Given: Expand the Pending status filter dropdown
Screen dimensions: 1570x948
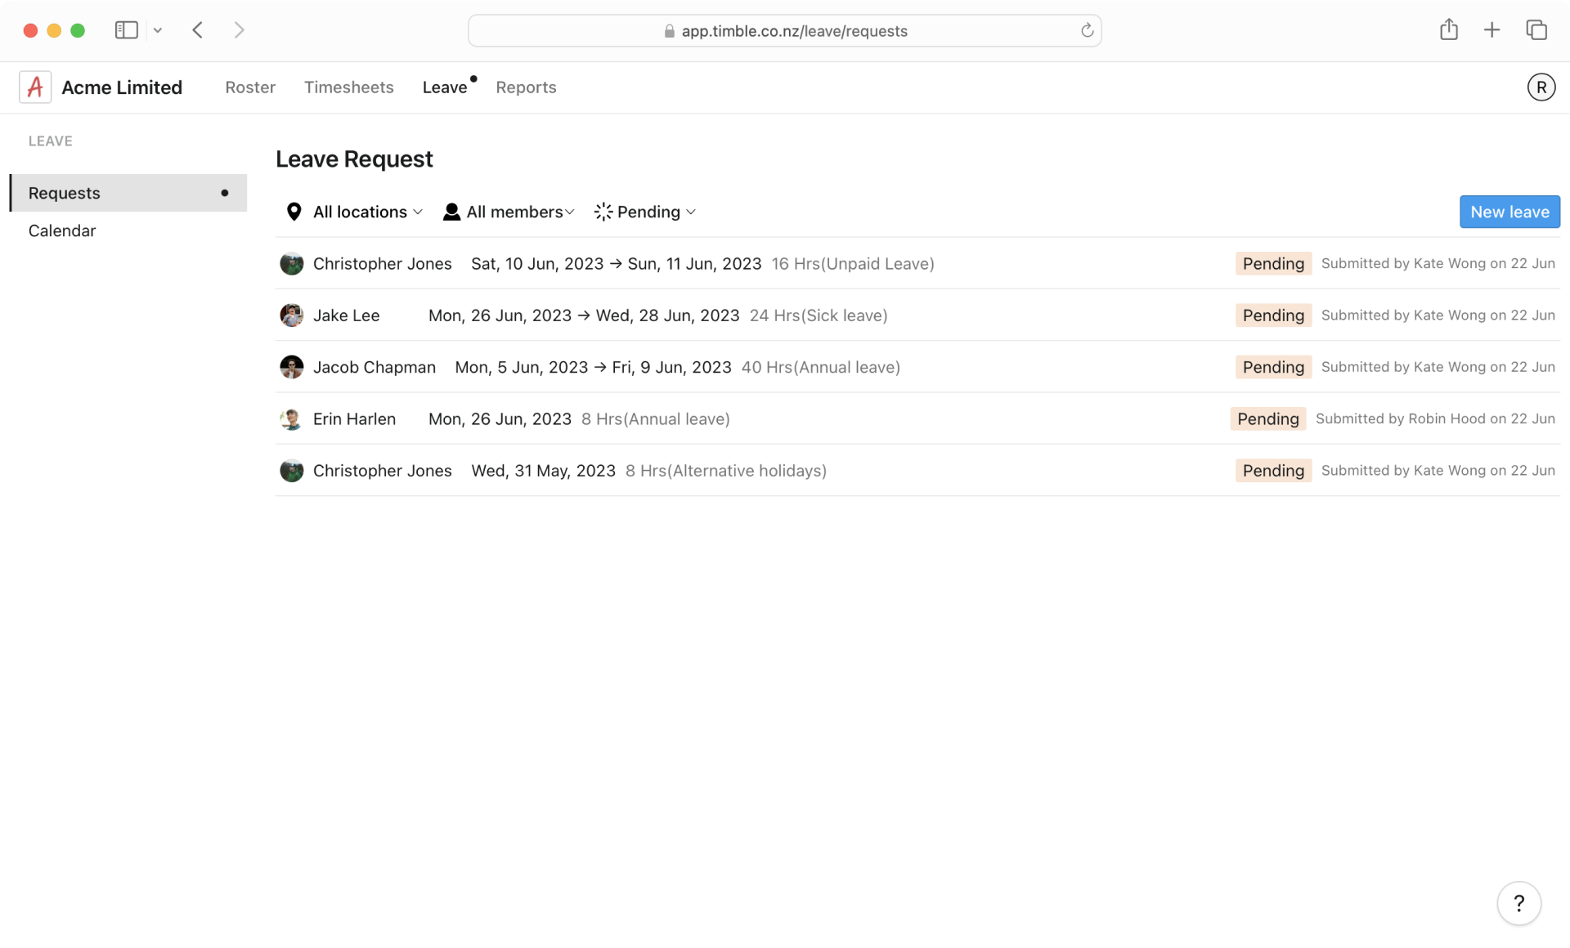Looking at the screenshot, I should point(648,212).
